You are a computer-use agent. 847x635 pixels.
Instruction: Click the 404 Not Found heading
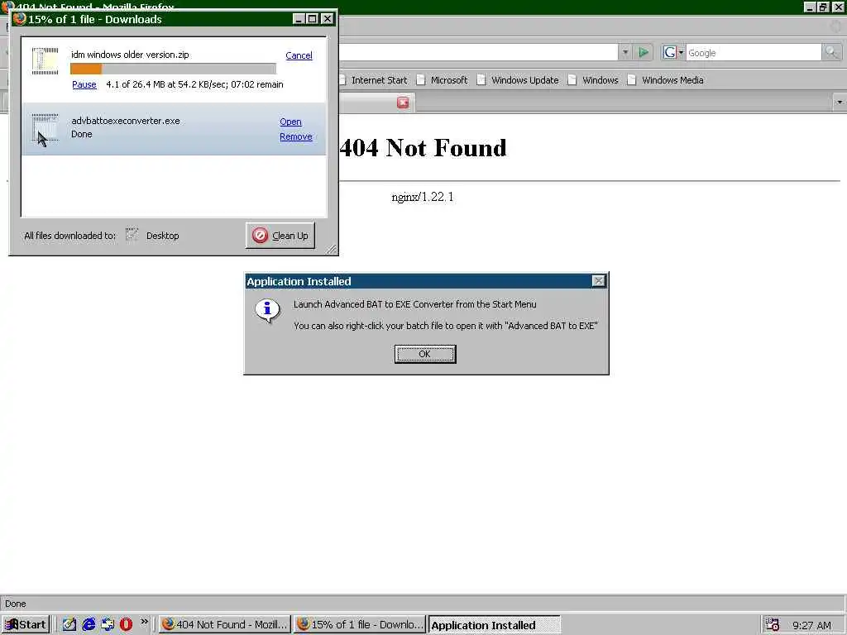pyautogui.click(x=423, y=148)
